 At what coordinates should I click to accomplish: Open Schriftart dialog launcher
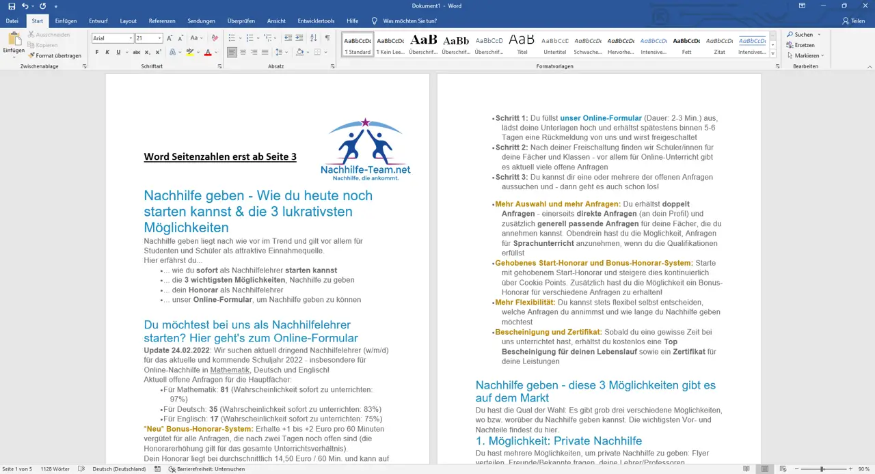pos(219,66)
